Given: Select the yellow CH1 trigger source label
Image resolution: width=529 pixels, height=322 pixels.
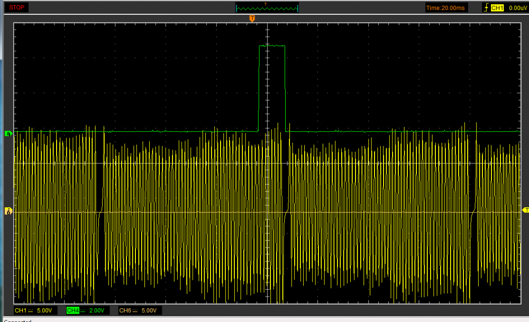Looking at the screenshot, I should [x=497, y=7].
